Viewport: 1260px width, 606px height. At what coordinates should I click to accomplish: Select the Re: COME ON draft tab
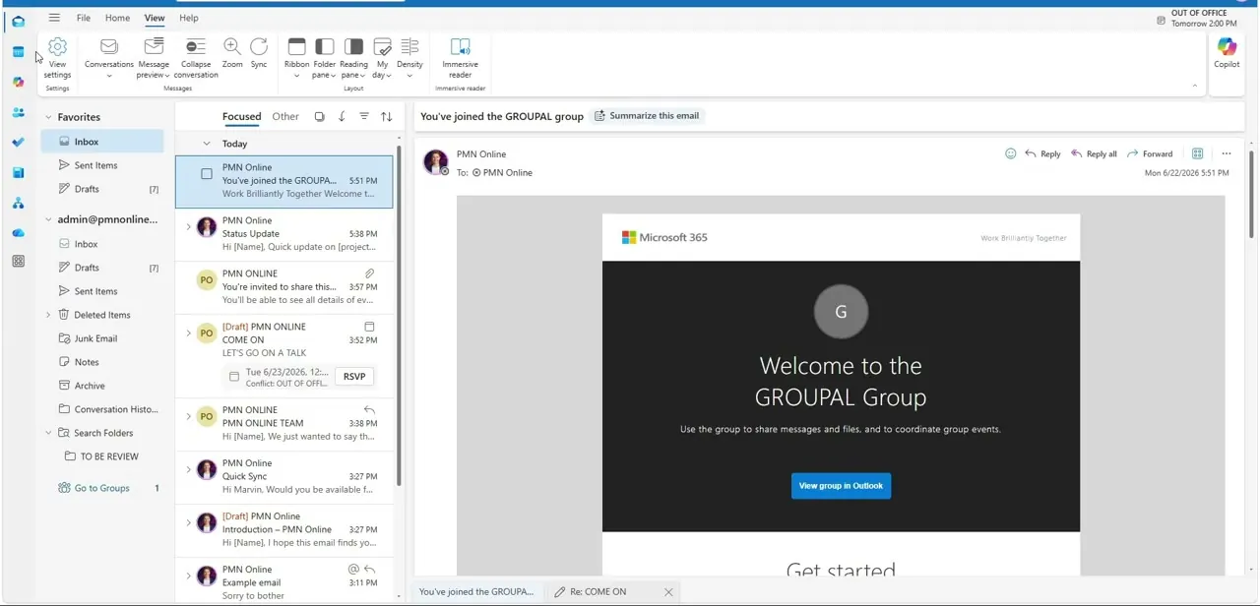pyautogui.click(x=598, y=591)
